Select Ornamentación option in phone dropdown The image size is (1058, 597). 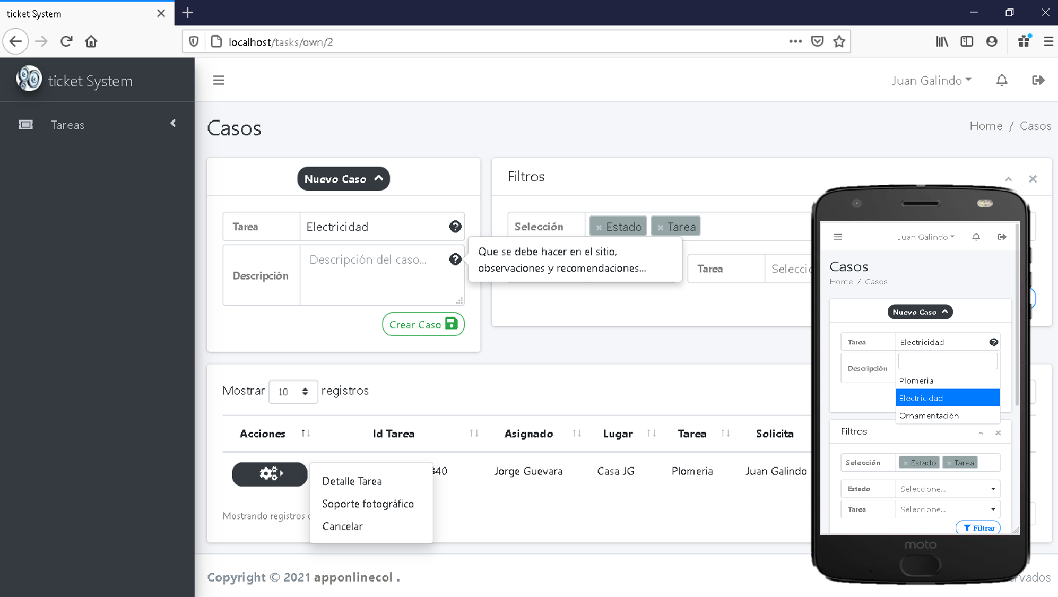[948, 416]
